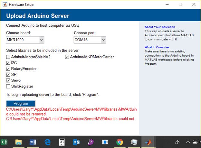This screenshot has width=201, height=148.
Task: Click the 'About Your Selection' heading
Action: point(160,27)
